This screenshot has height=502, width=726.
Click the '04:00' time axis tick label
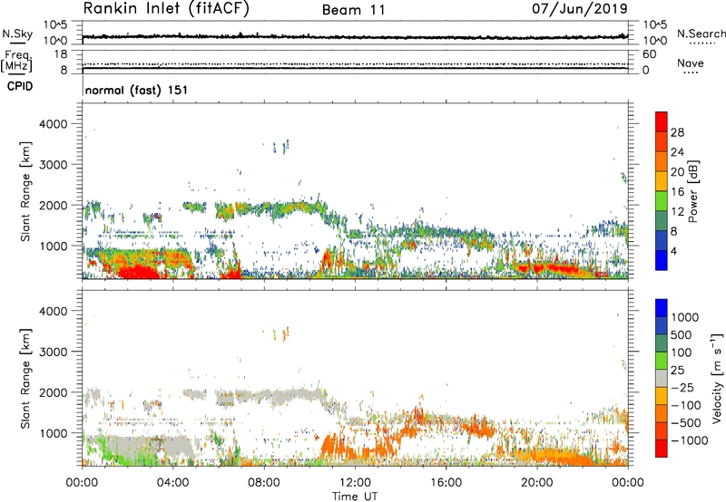coord(172,483)
